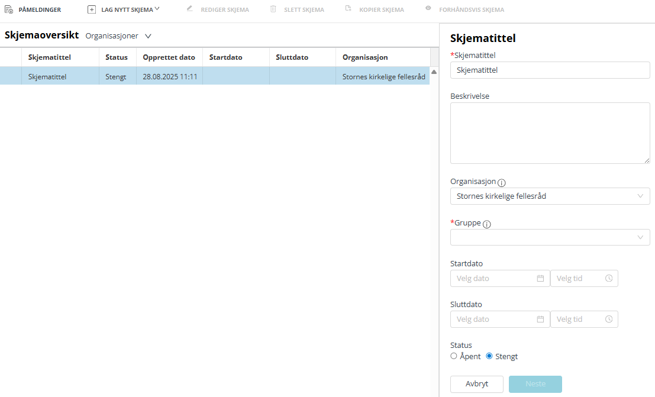The height and width of the screenshot is (397, 655).
Task: Click the Lag nytt skjema plus icon
Action: click(92, 9)
